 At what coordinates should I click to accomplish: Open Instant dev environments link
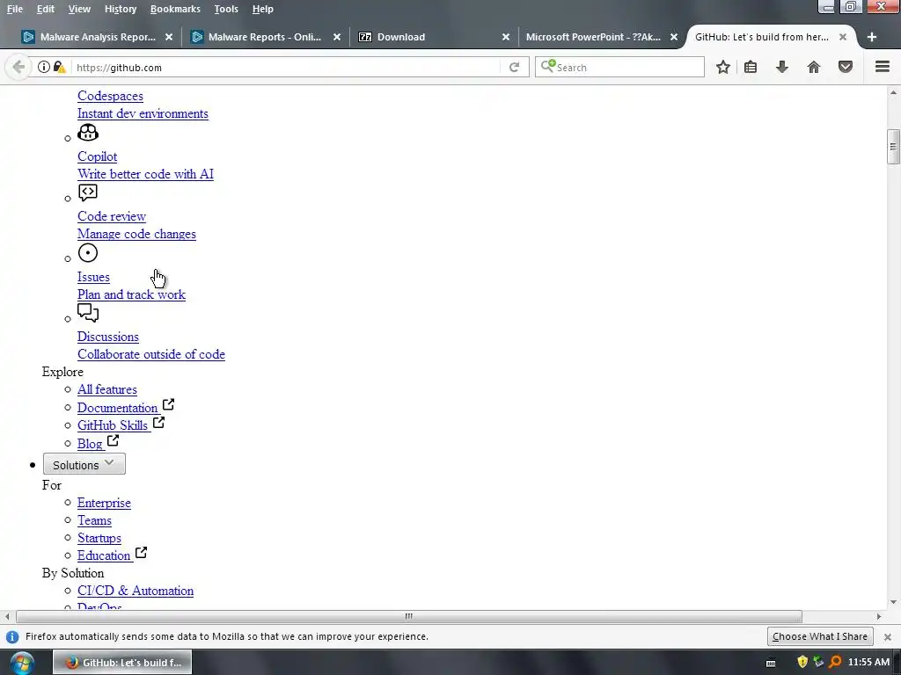(x=143, y=113)
